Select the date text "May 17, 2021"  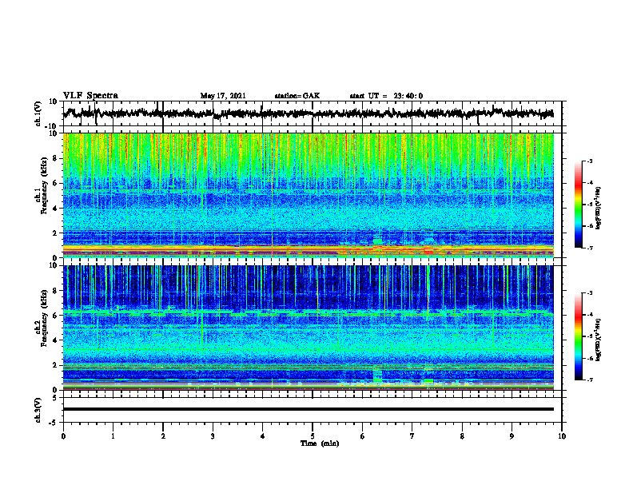pos(223,96)
